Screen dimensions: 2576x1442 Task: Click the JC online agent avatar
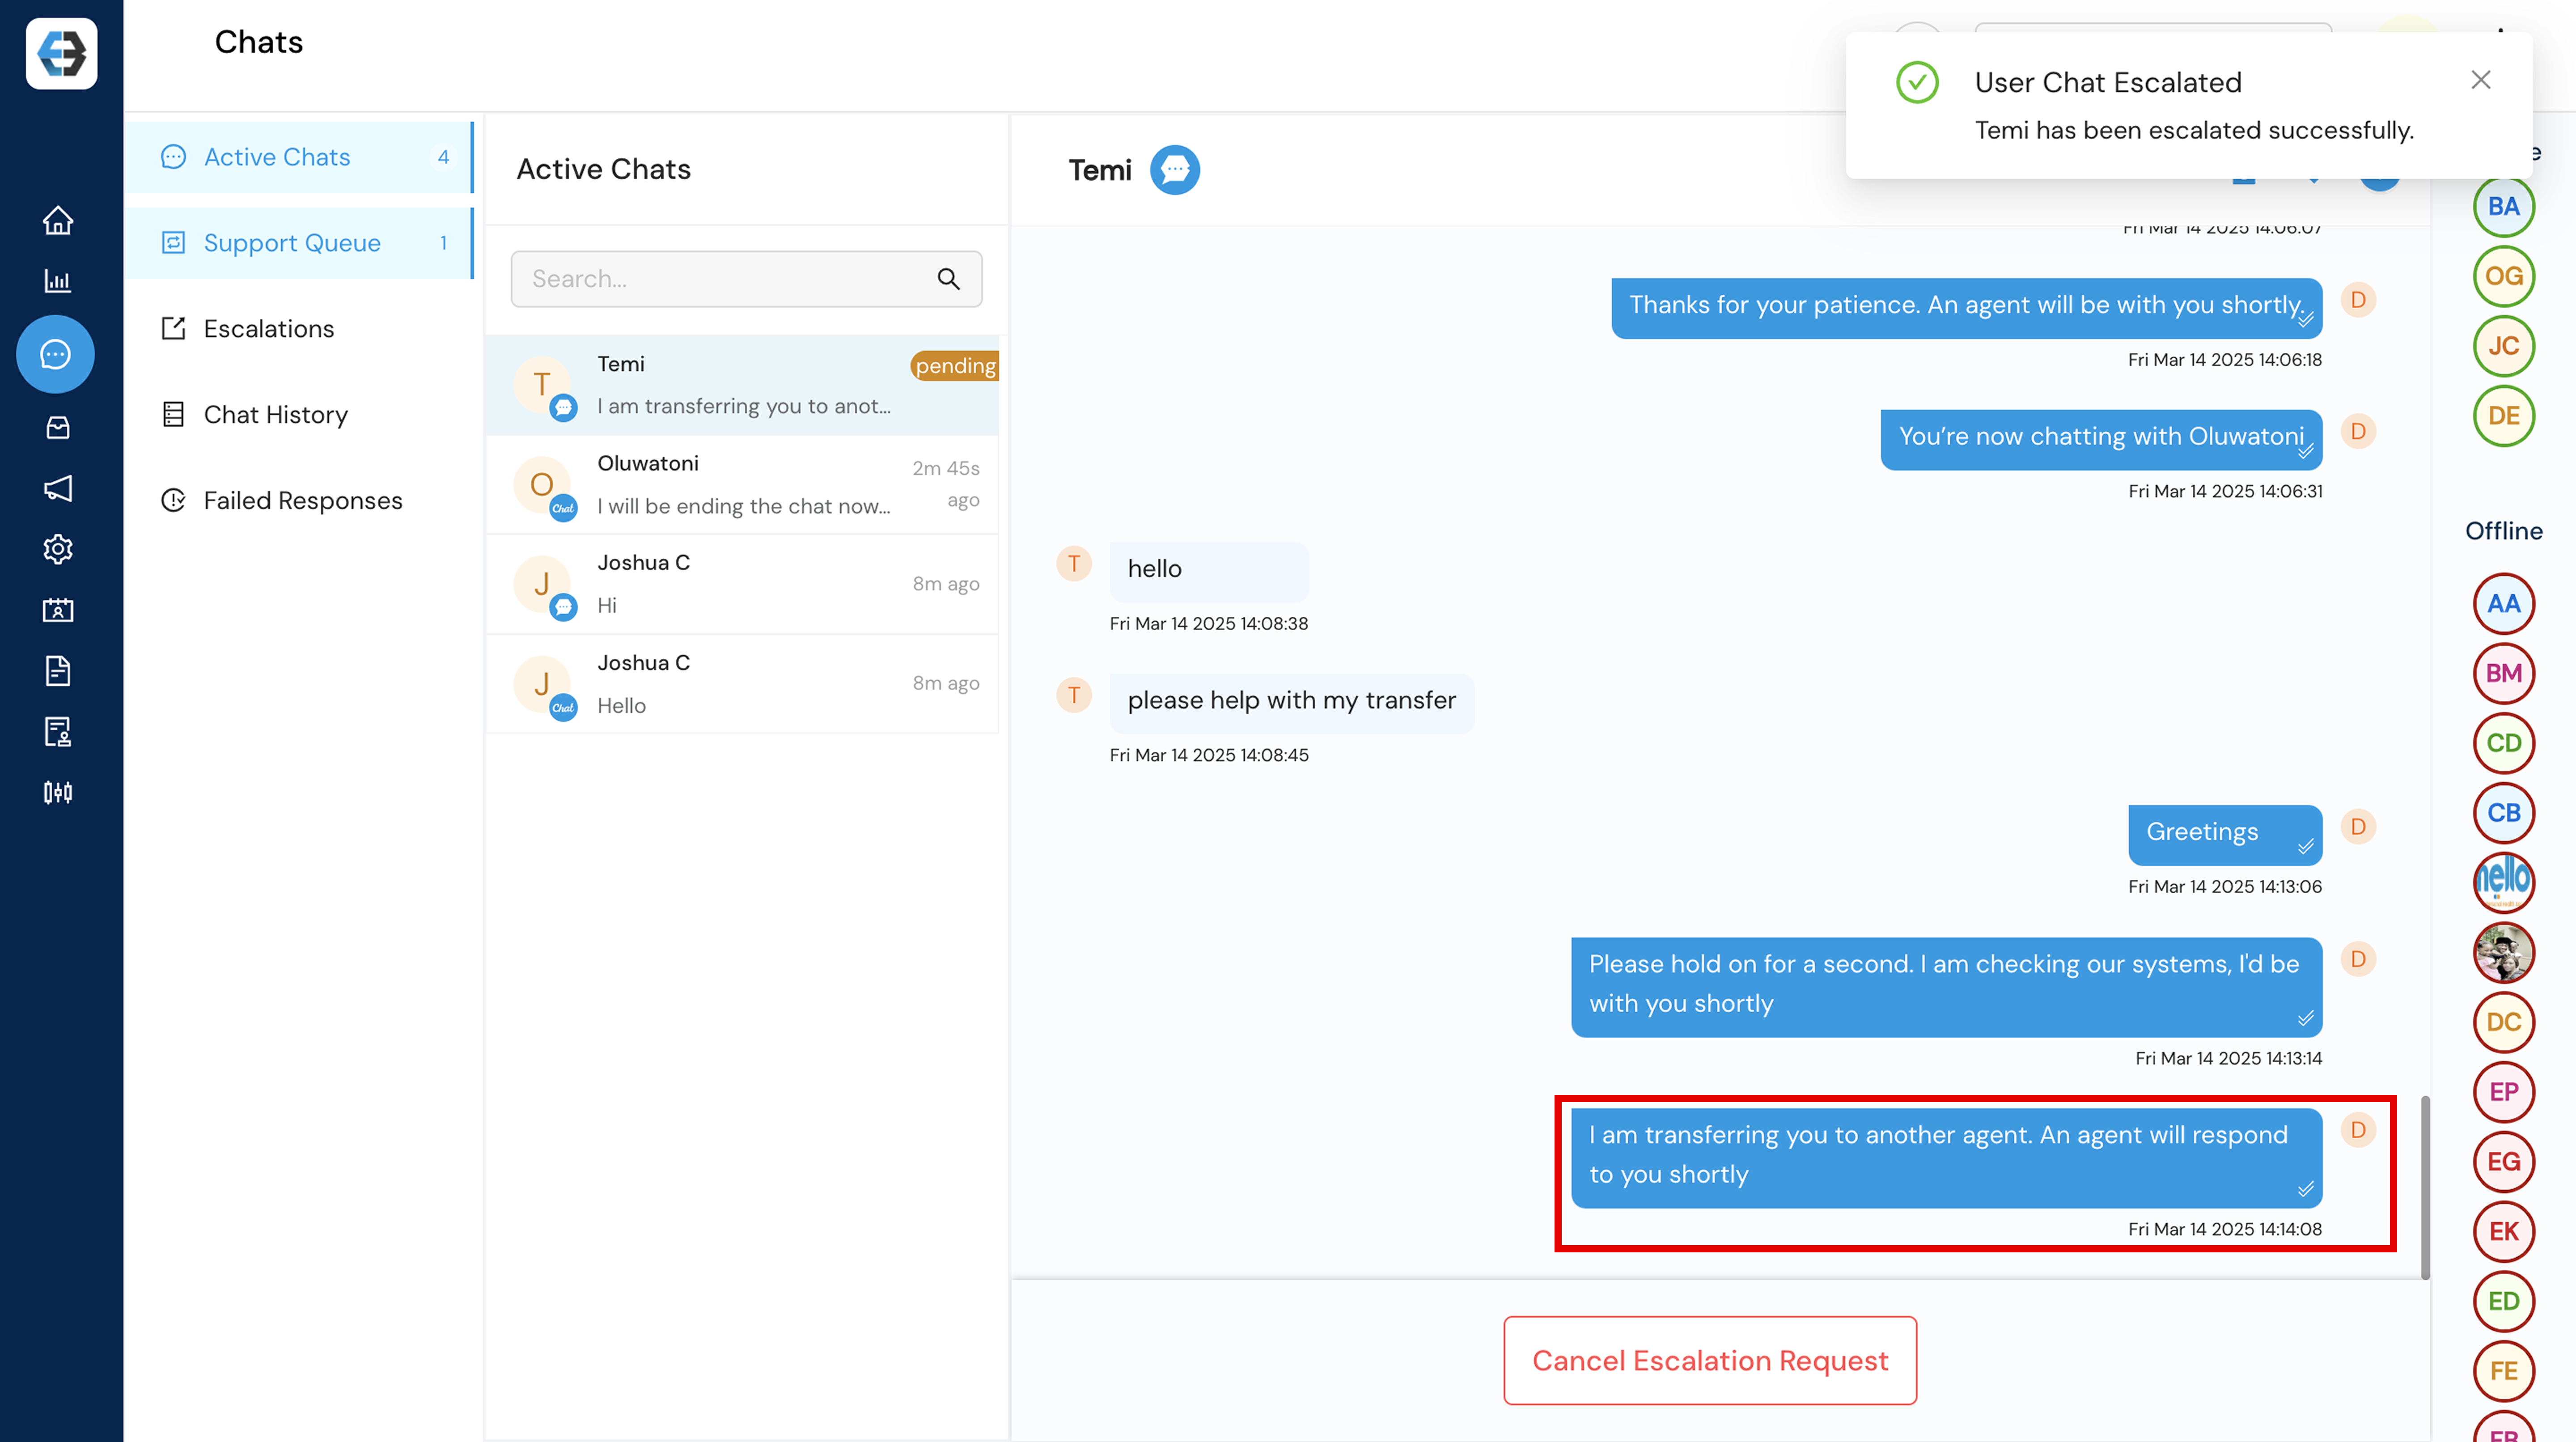click(2503, 346)
